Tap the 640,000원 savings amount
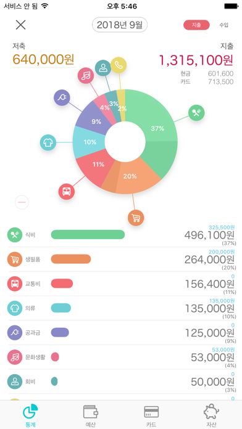Viewport: 242px width, 429px height. pos(44,60)
